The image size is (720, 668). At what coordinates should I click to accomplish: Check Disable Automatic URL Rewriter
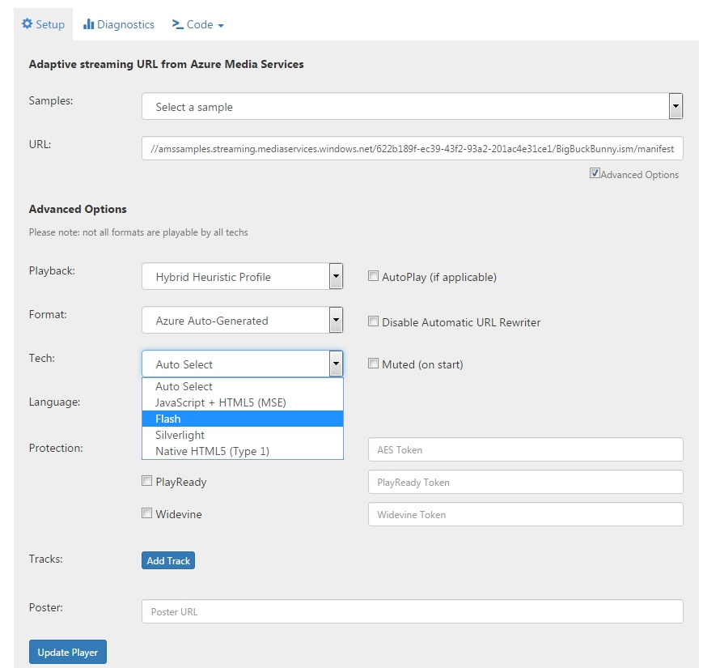coord(373,321)
